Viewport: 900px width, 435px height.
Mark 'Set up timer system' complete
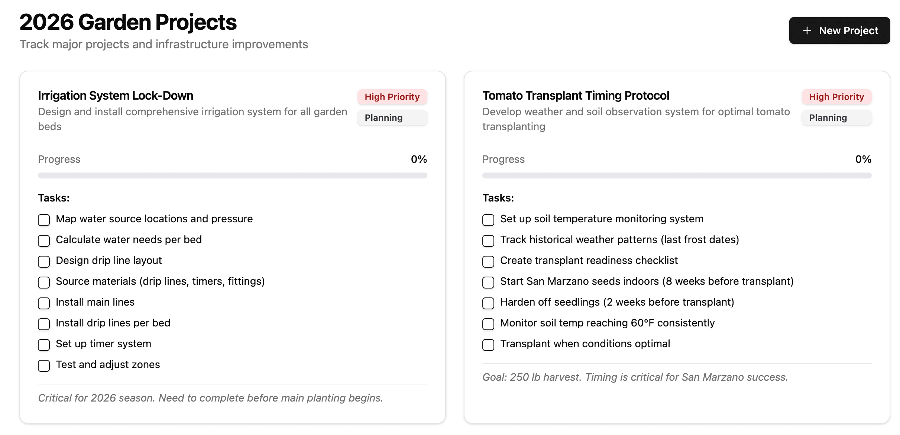pyautogui.click(x=44, y=345)
